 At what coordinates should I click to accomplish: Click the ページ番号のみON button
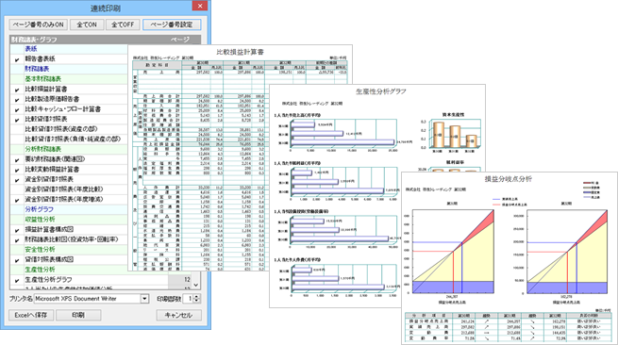coord(39,25)
